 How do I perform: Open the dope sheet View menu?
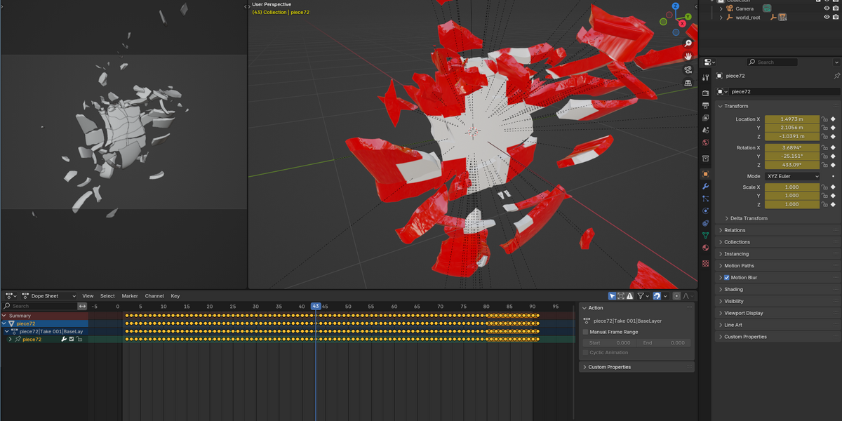88,296
